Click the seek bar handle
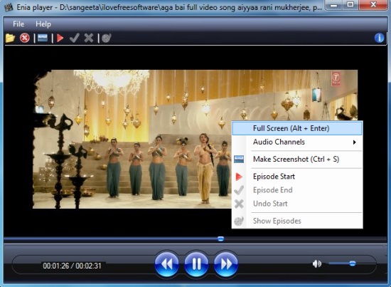The height and width of the screenshot is (287, 391). 220,239
